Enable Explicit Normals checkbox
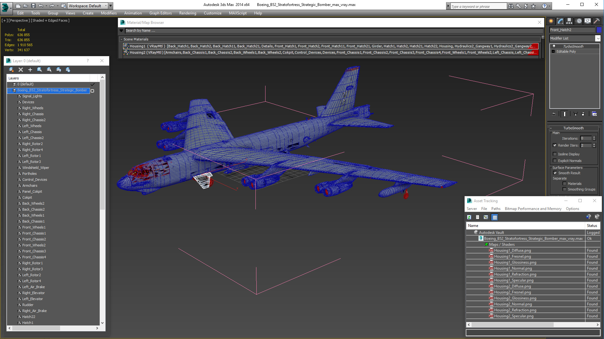 click(x=555, y=161)
